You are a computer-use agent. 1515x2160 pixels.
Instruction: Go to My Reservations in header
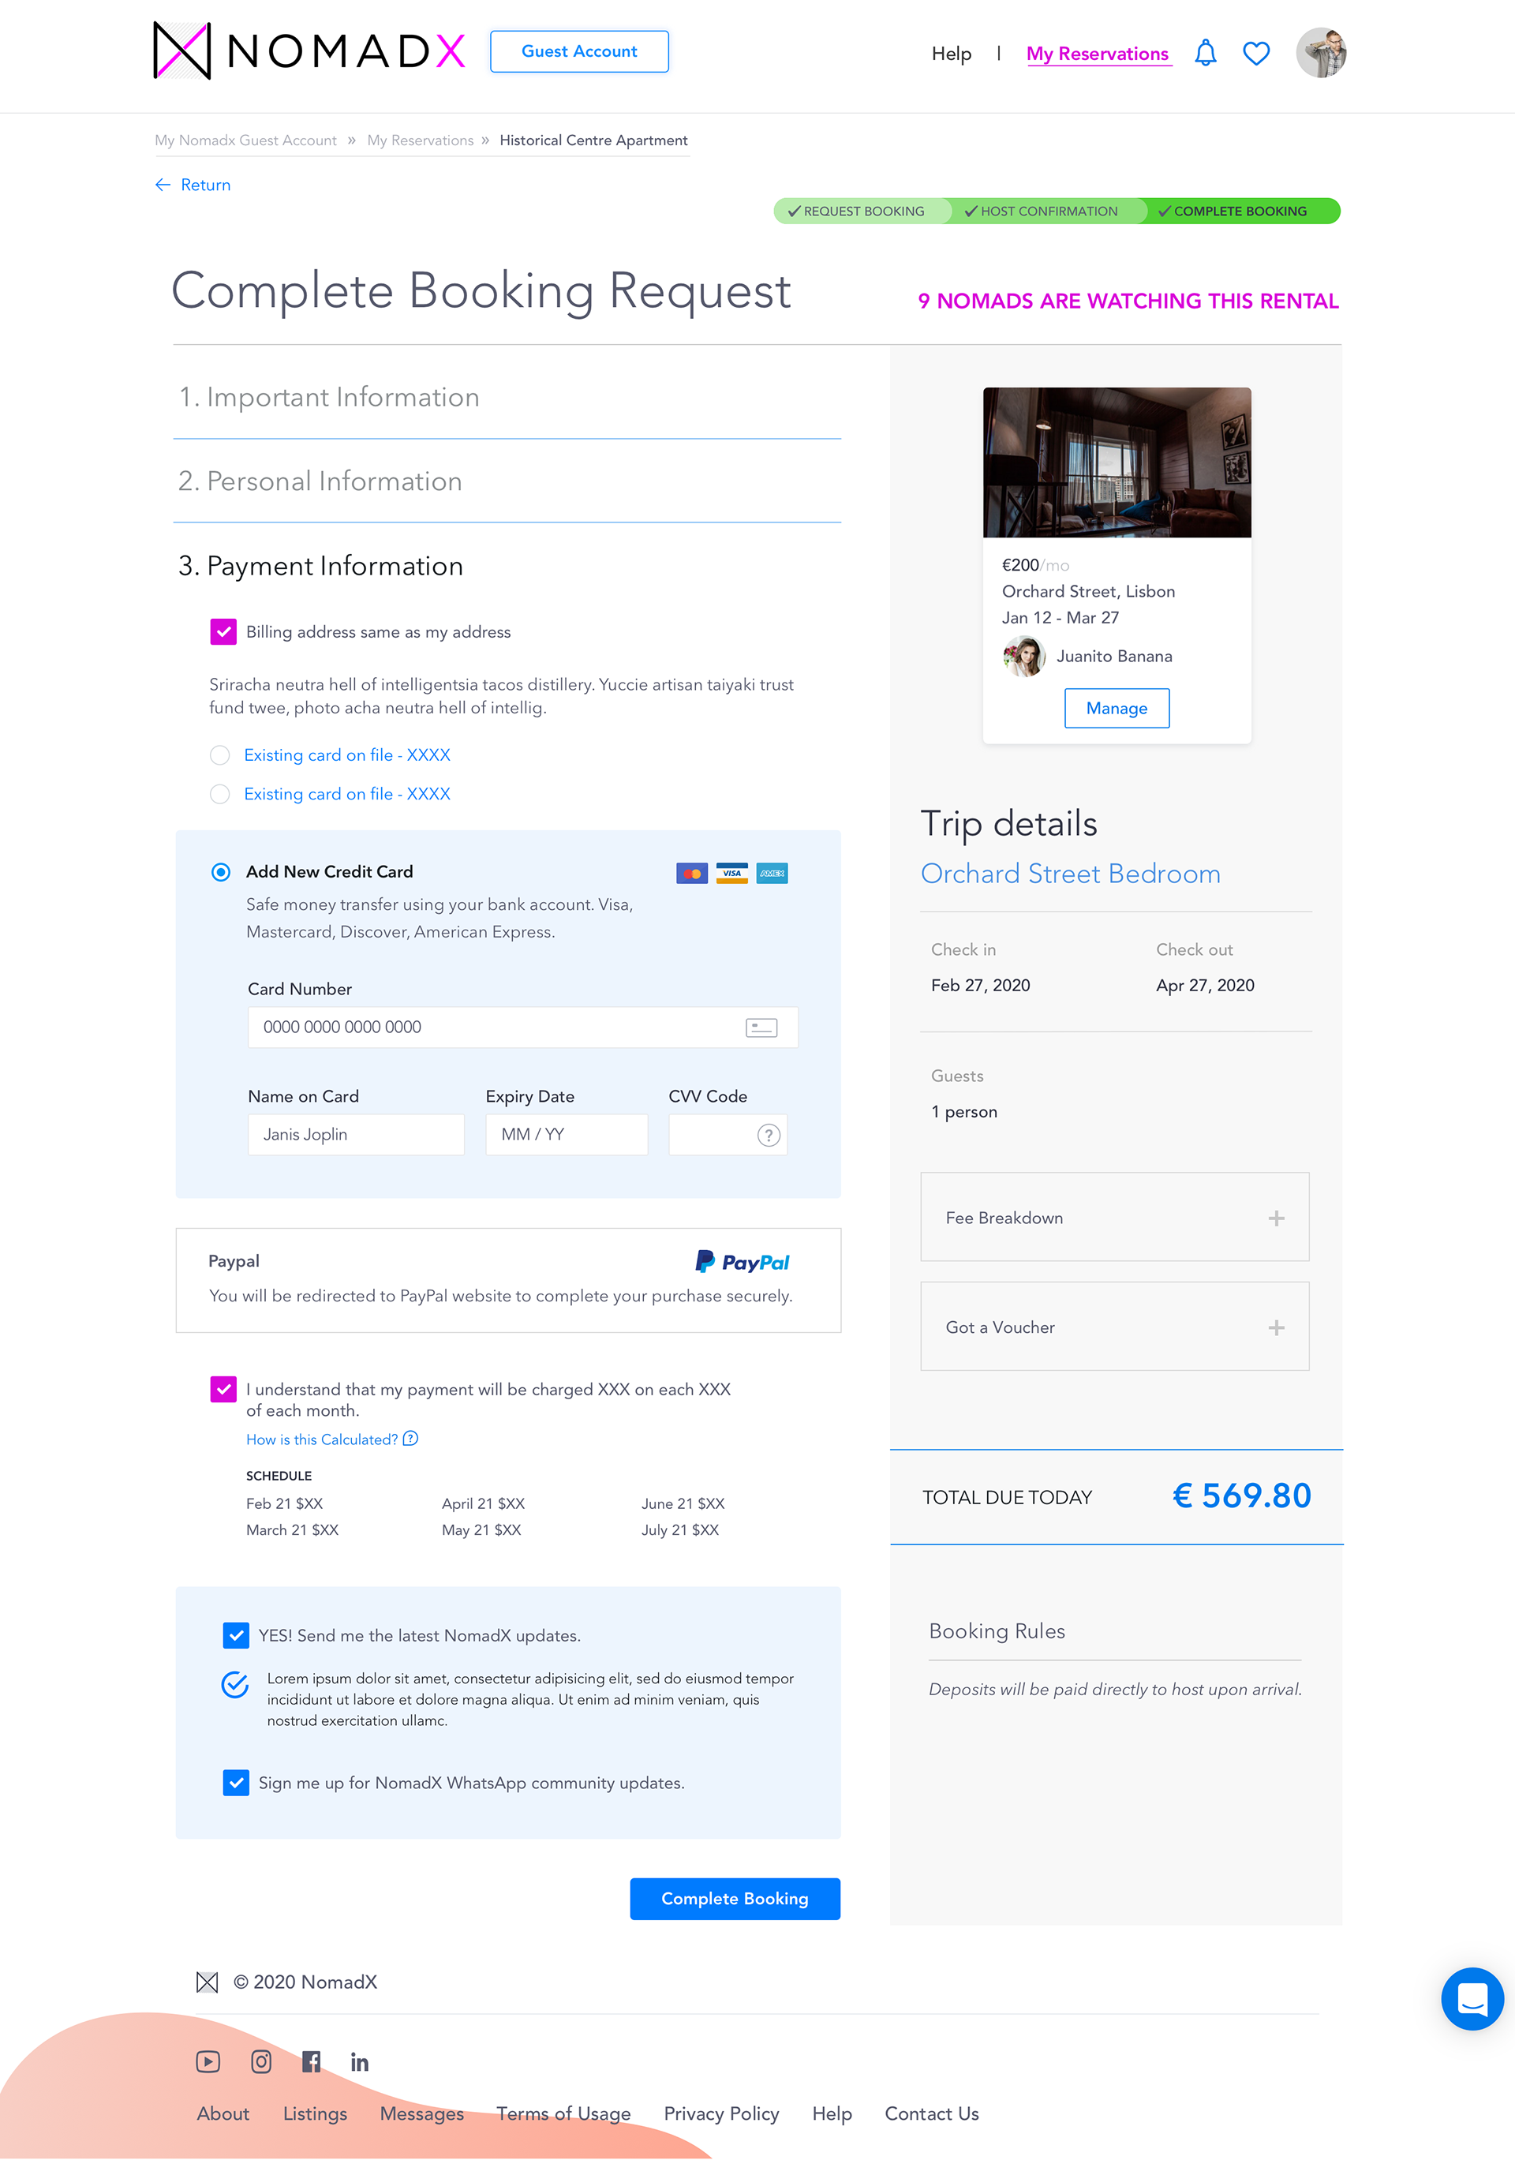(x=1098, y=54)
